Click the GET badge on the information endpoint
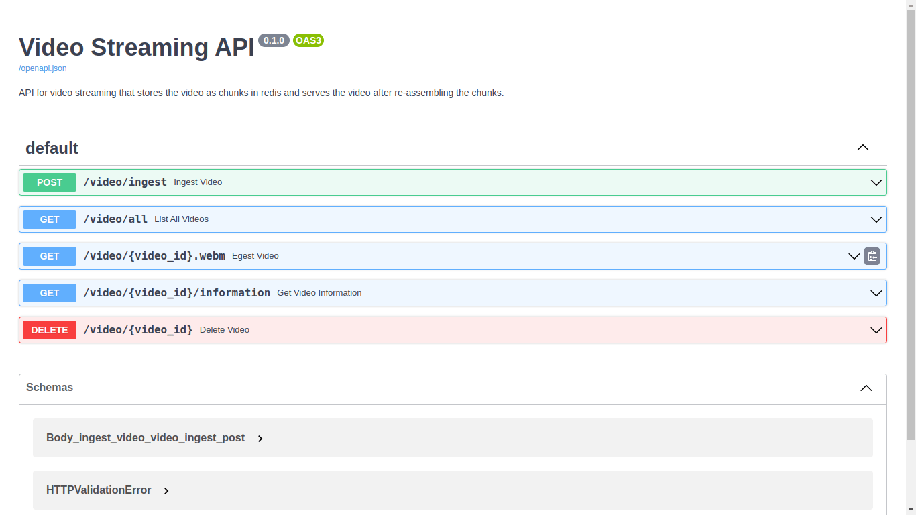Screen dimensions: 916x515 [x=49, y=292]
